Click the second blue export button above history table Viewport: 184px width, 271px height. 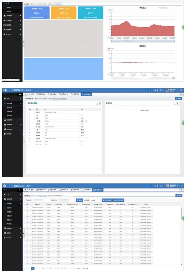119,200
